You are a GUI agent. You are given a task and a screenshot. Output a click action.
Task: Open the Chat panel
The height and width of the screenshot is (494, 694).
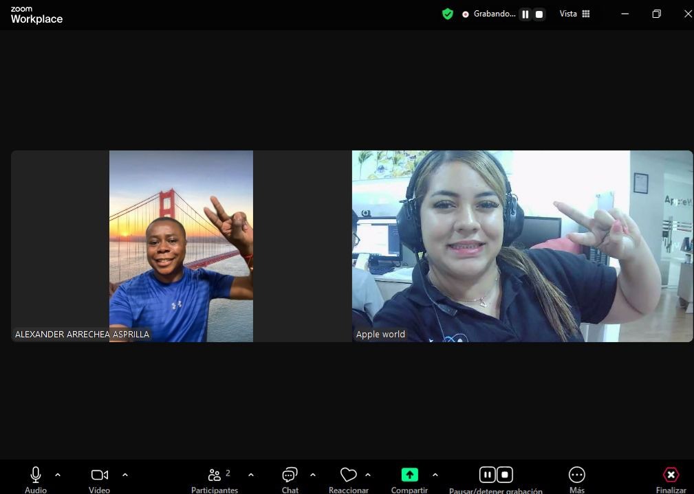[x=290, y=475]
